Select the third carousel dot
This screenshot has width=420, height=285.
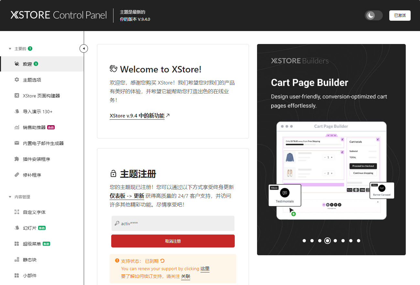pyautogui.click(x=319, y=240)
